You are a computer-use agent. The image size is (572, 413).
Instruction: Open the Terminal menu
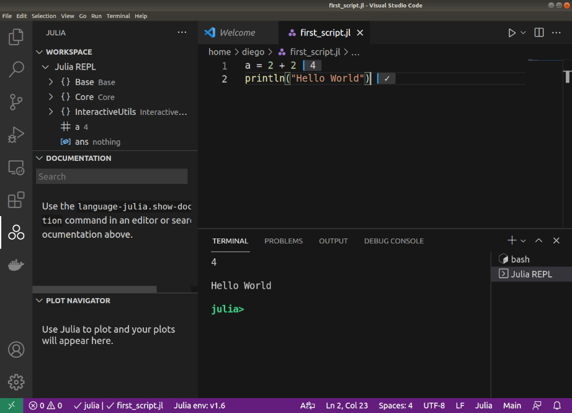tap(118, 16)
